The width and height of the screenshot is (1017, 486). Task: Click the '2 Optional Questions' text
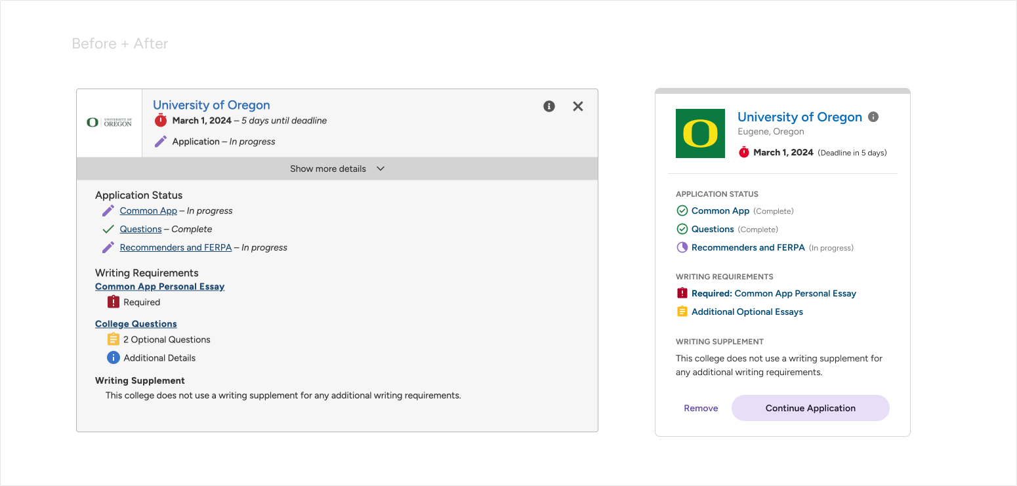(167, 340)
